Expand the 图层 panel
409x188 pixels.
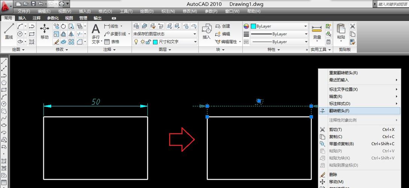click(165, 50)
